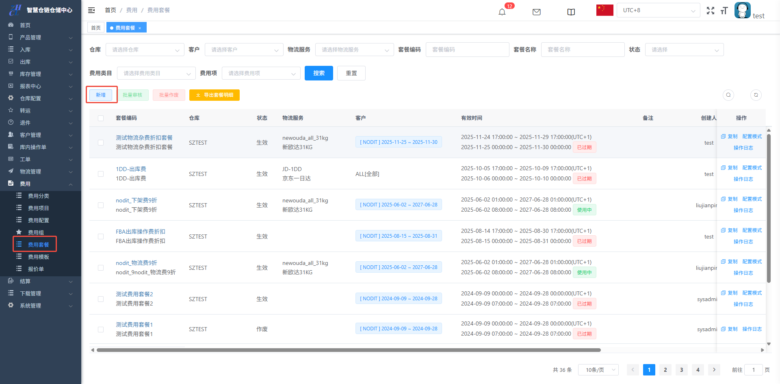Screen dimensions: 780x384
Task: Open the 10条/页 page size dropdown
Action: click(x=598, y=370)
